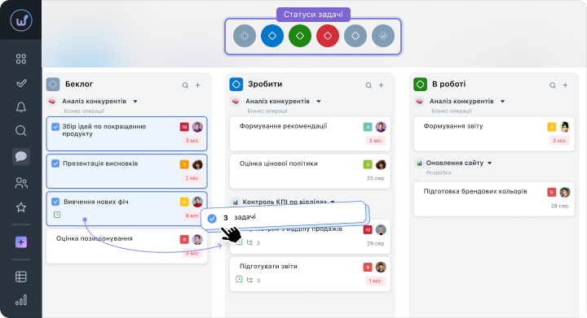Select the blue task status circle
587x318 pixels.
[x=272, y=36]
